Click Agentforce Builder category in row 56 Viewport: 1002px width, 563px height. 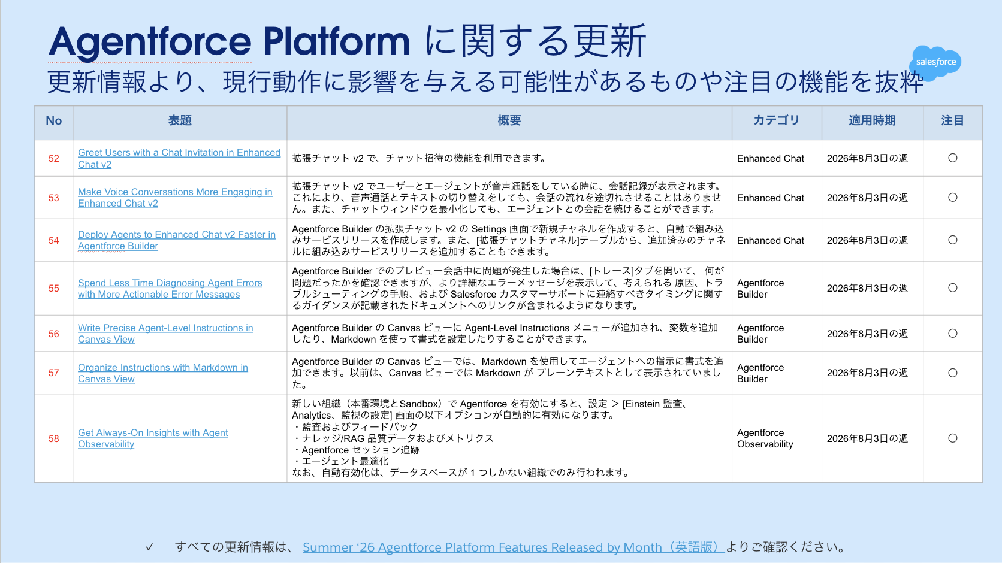tap(760, 334)
